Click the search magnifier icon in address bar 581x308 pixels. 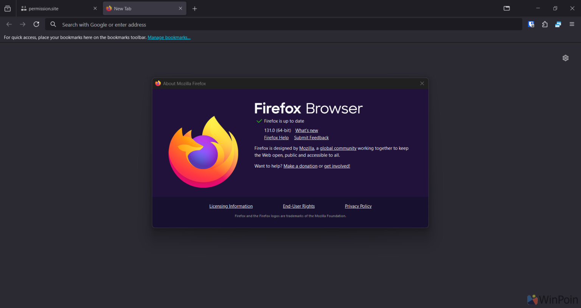tap(53, 24)
